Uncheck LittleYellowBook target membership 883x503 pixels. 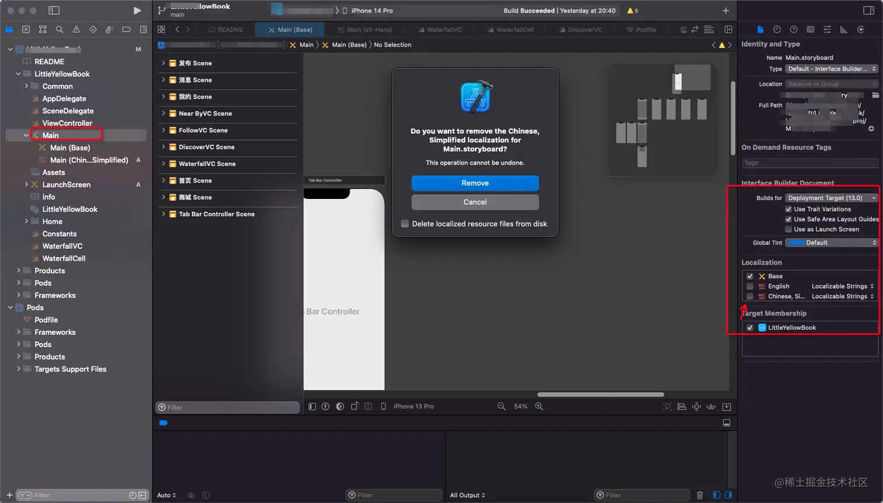click(x=750, y=327)
